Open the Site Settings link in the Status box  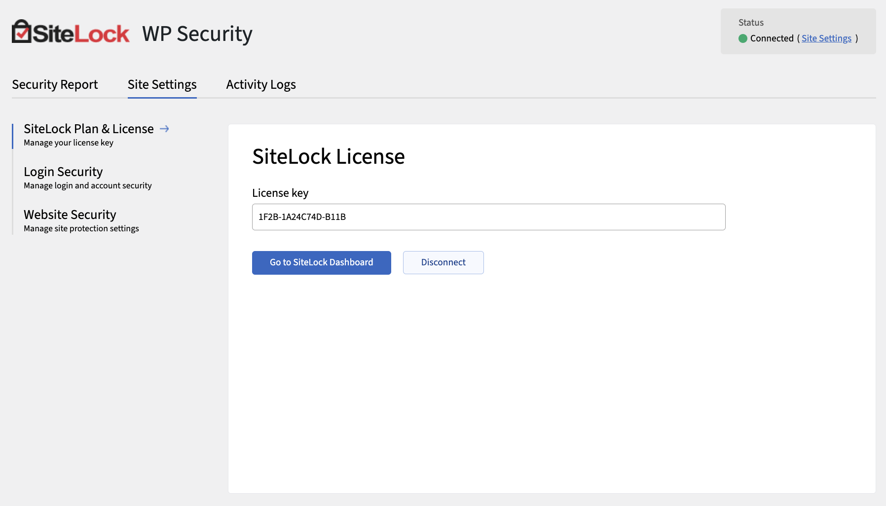826,38
